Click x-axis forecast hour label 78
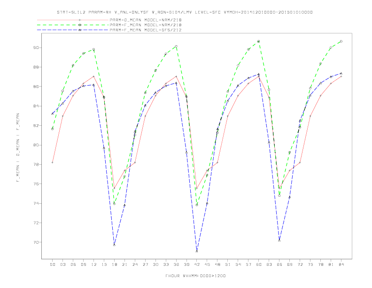 [x=320, y=264]
